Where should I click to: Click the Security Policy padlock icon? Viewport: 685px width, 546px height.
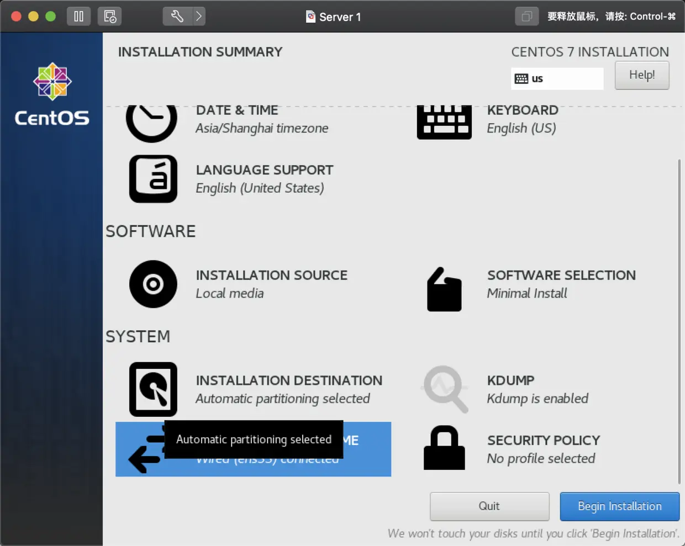pyautogui.click(x=444, y=448)
